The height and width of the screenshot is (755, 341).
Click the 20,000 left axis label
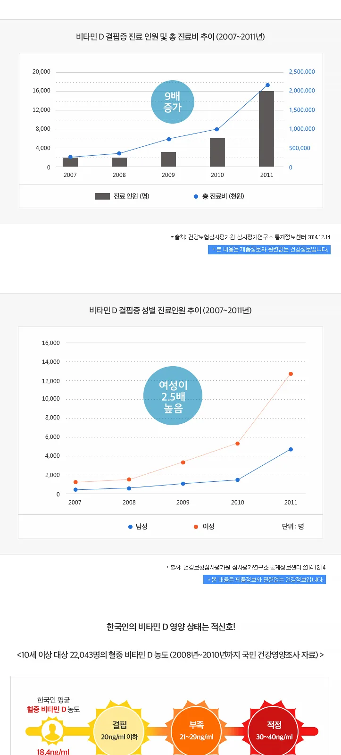click(x=42, y=72)
